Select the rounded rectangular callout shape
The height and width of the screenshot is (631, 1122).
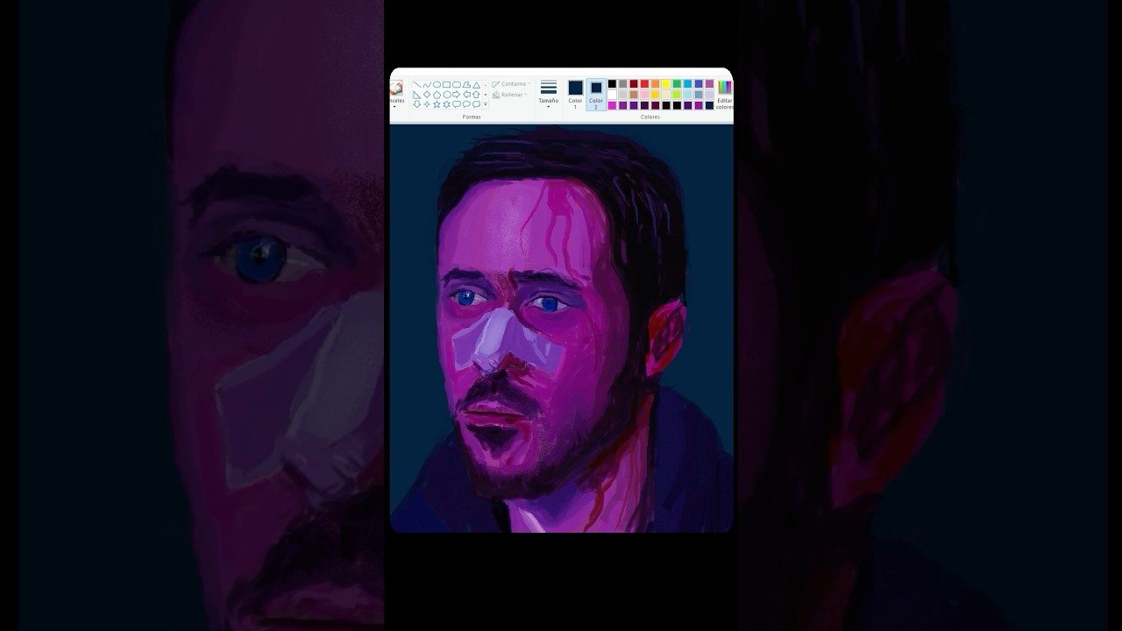coord(457,104)
